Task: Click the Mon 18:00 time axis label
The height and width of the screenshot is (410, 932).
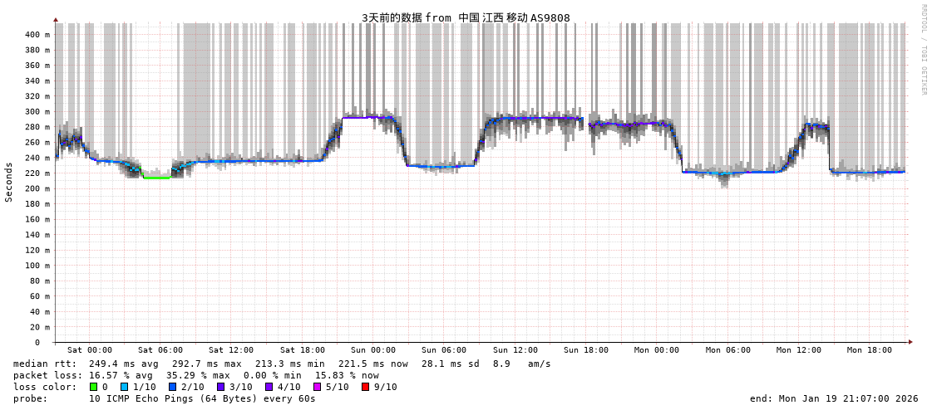Action: (870, 350)
